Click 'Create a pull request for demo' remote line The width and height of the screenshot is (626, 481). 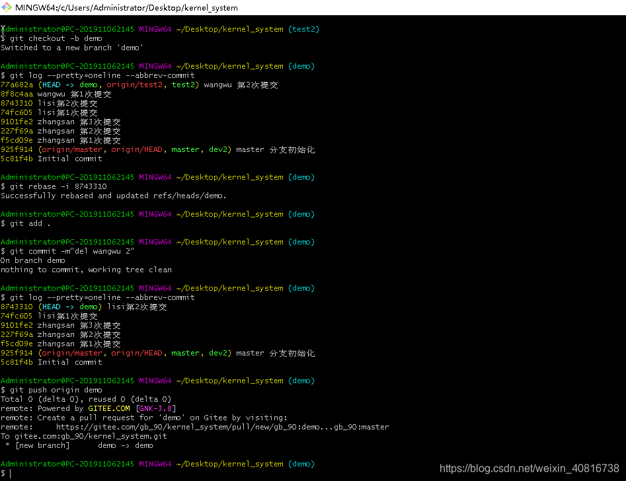[x=144, y=418]
